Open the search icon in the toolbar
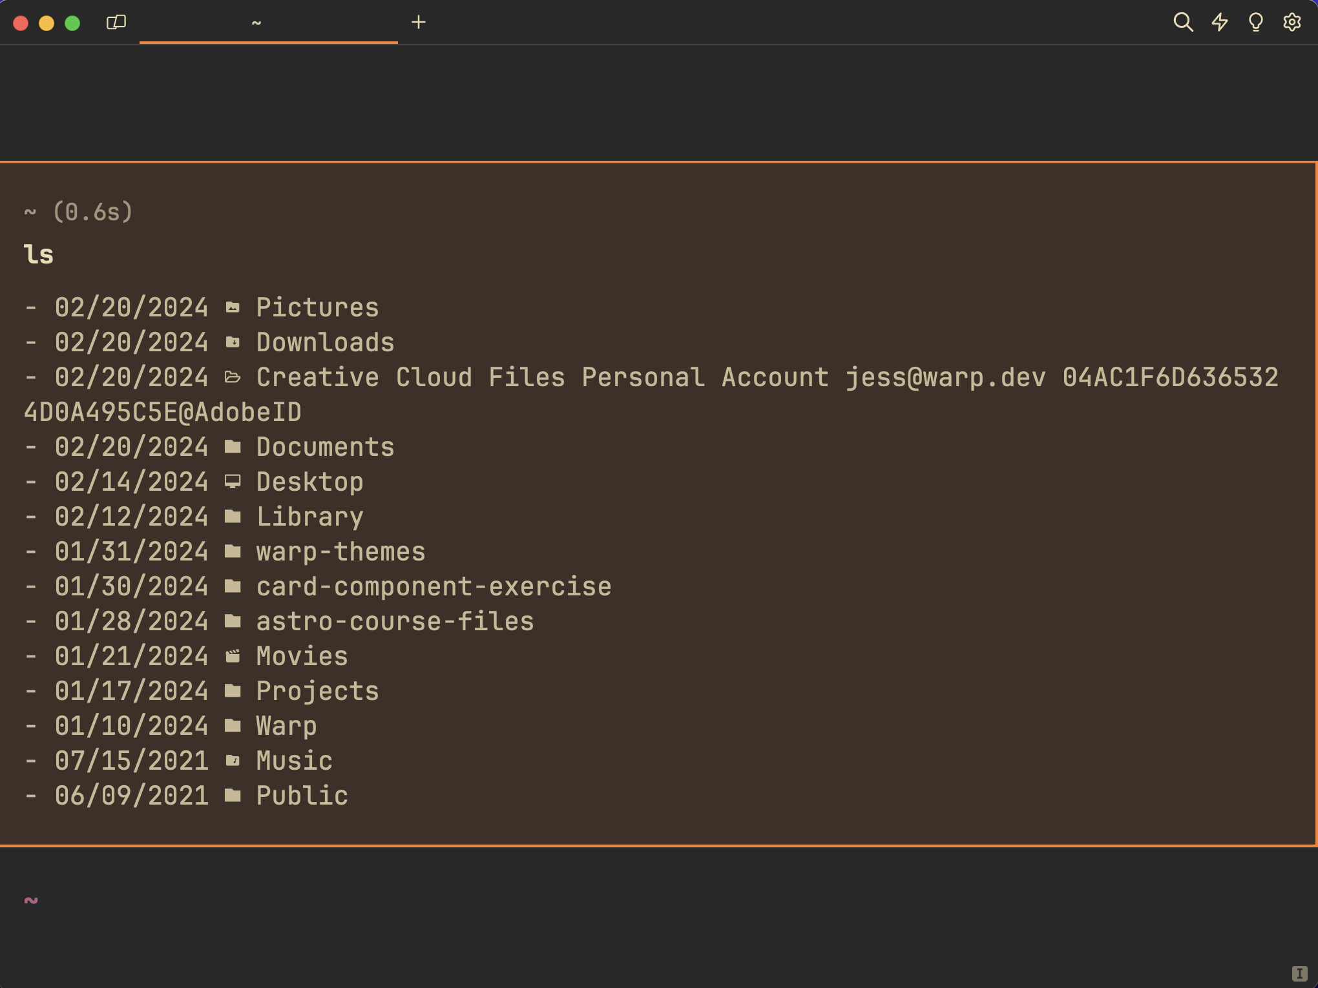Image resolution: width=1318 pixels, height=988 pixels. [x=1182, y=22]
